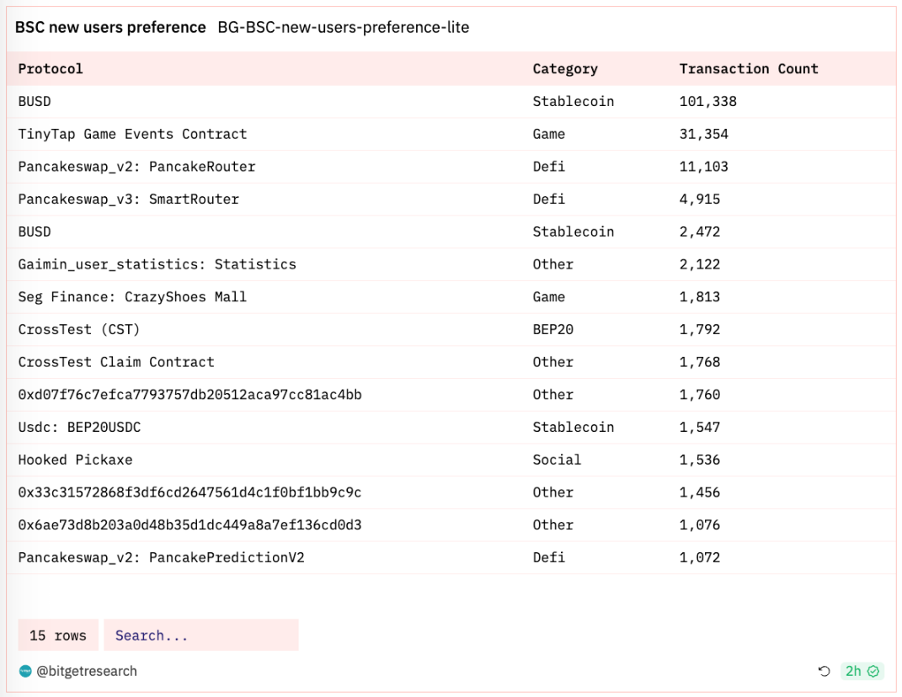Focus the Search input field
This screenshot has height=697, width=902.
pyautogui.click(x=200, y=636)
